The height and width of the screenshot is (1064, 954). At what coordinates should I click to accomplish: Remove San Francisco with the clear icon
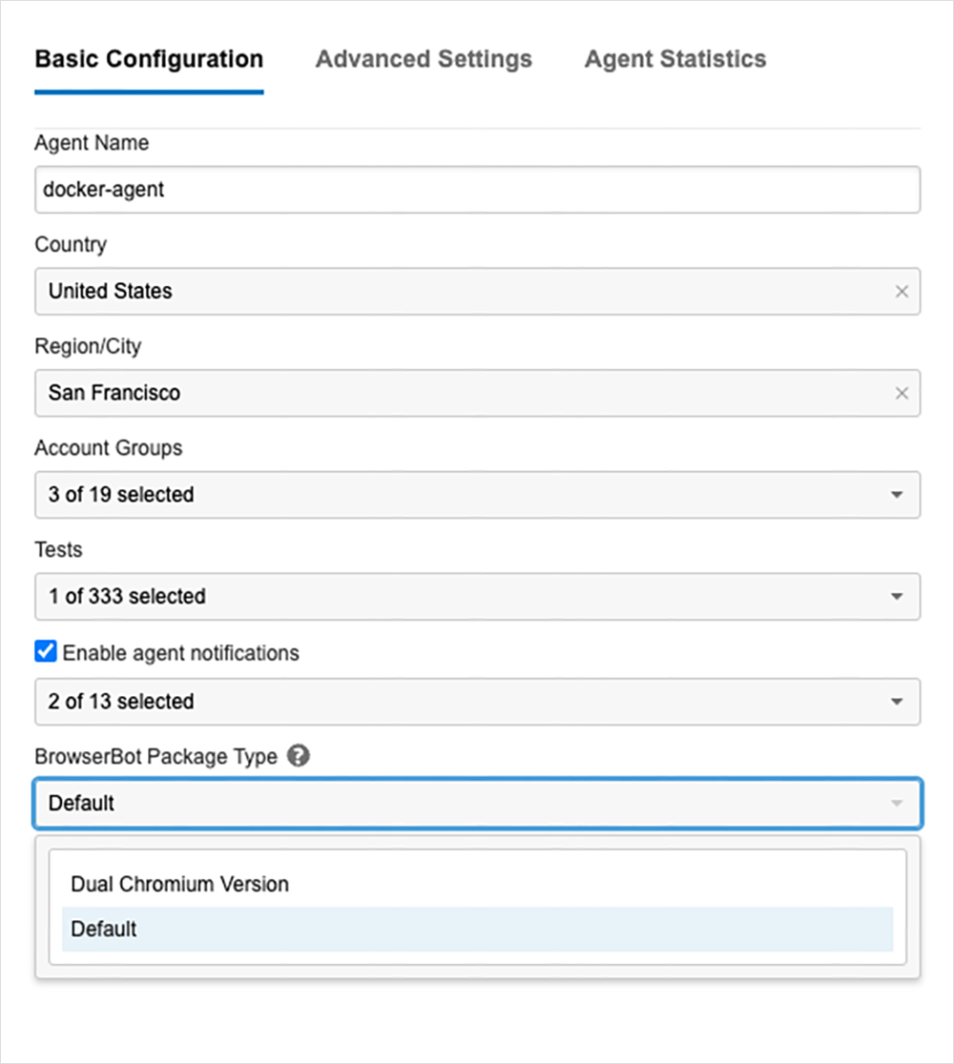(902, 394)
